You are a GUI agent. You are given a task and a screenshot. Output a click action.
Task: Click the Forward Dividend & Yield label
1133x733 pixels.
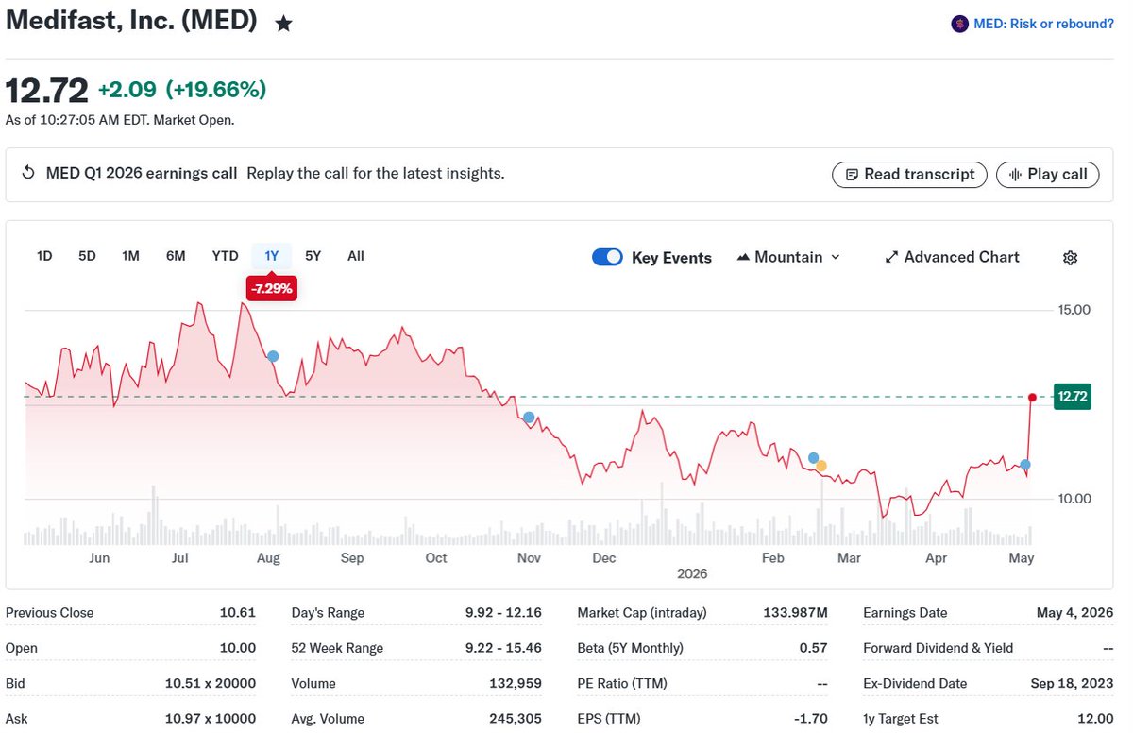[939, 648]
